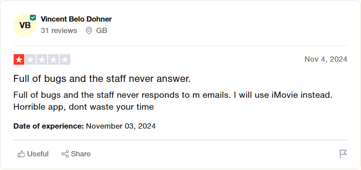Click the third grey star
This screenshot has width=361, height=170.
tap(42, 59)
